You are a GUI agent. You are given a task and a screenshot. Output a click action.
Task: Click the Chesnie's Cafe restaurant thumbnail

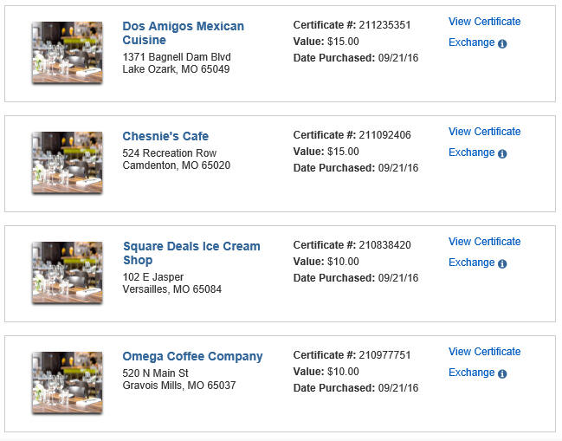click(x=68, y=163)
